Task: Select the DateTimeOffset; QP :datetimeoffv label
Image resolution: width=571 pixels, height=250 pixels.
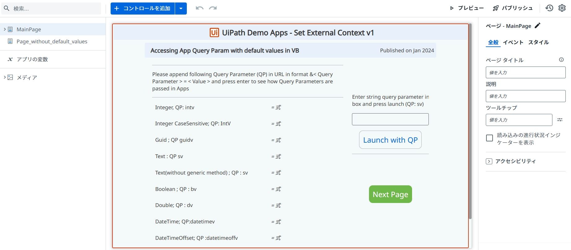Action: pyautogui.click(x=196, y=238)
